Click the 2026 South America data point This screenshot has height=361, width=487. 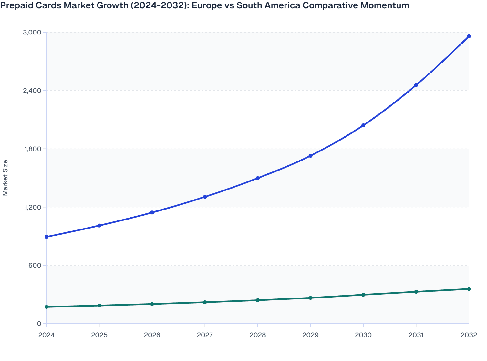(152, 304)
